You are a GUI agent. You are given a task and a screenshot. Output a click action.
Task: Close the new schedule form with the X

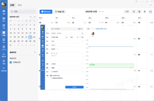[x=47, y=29]
